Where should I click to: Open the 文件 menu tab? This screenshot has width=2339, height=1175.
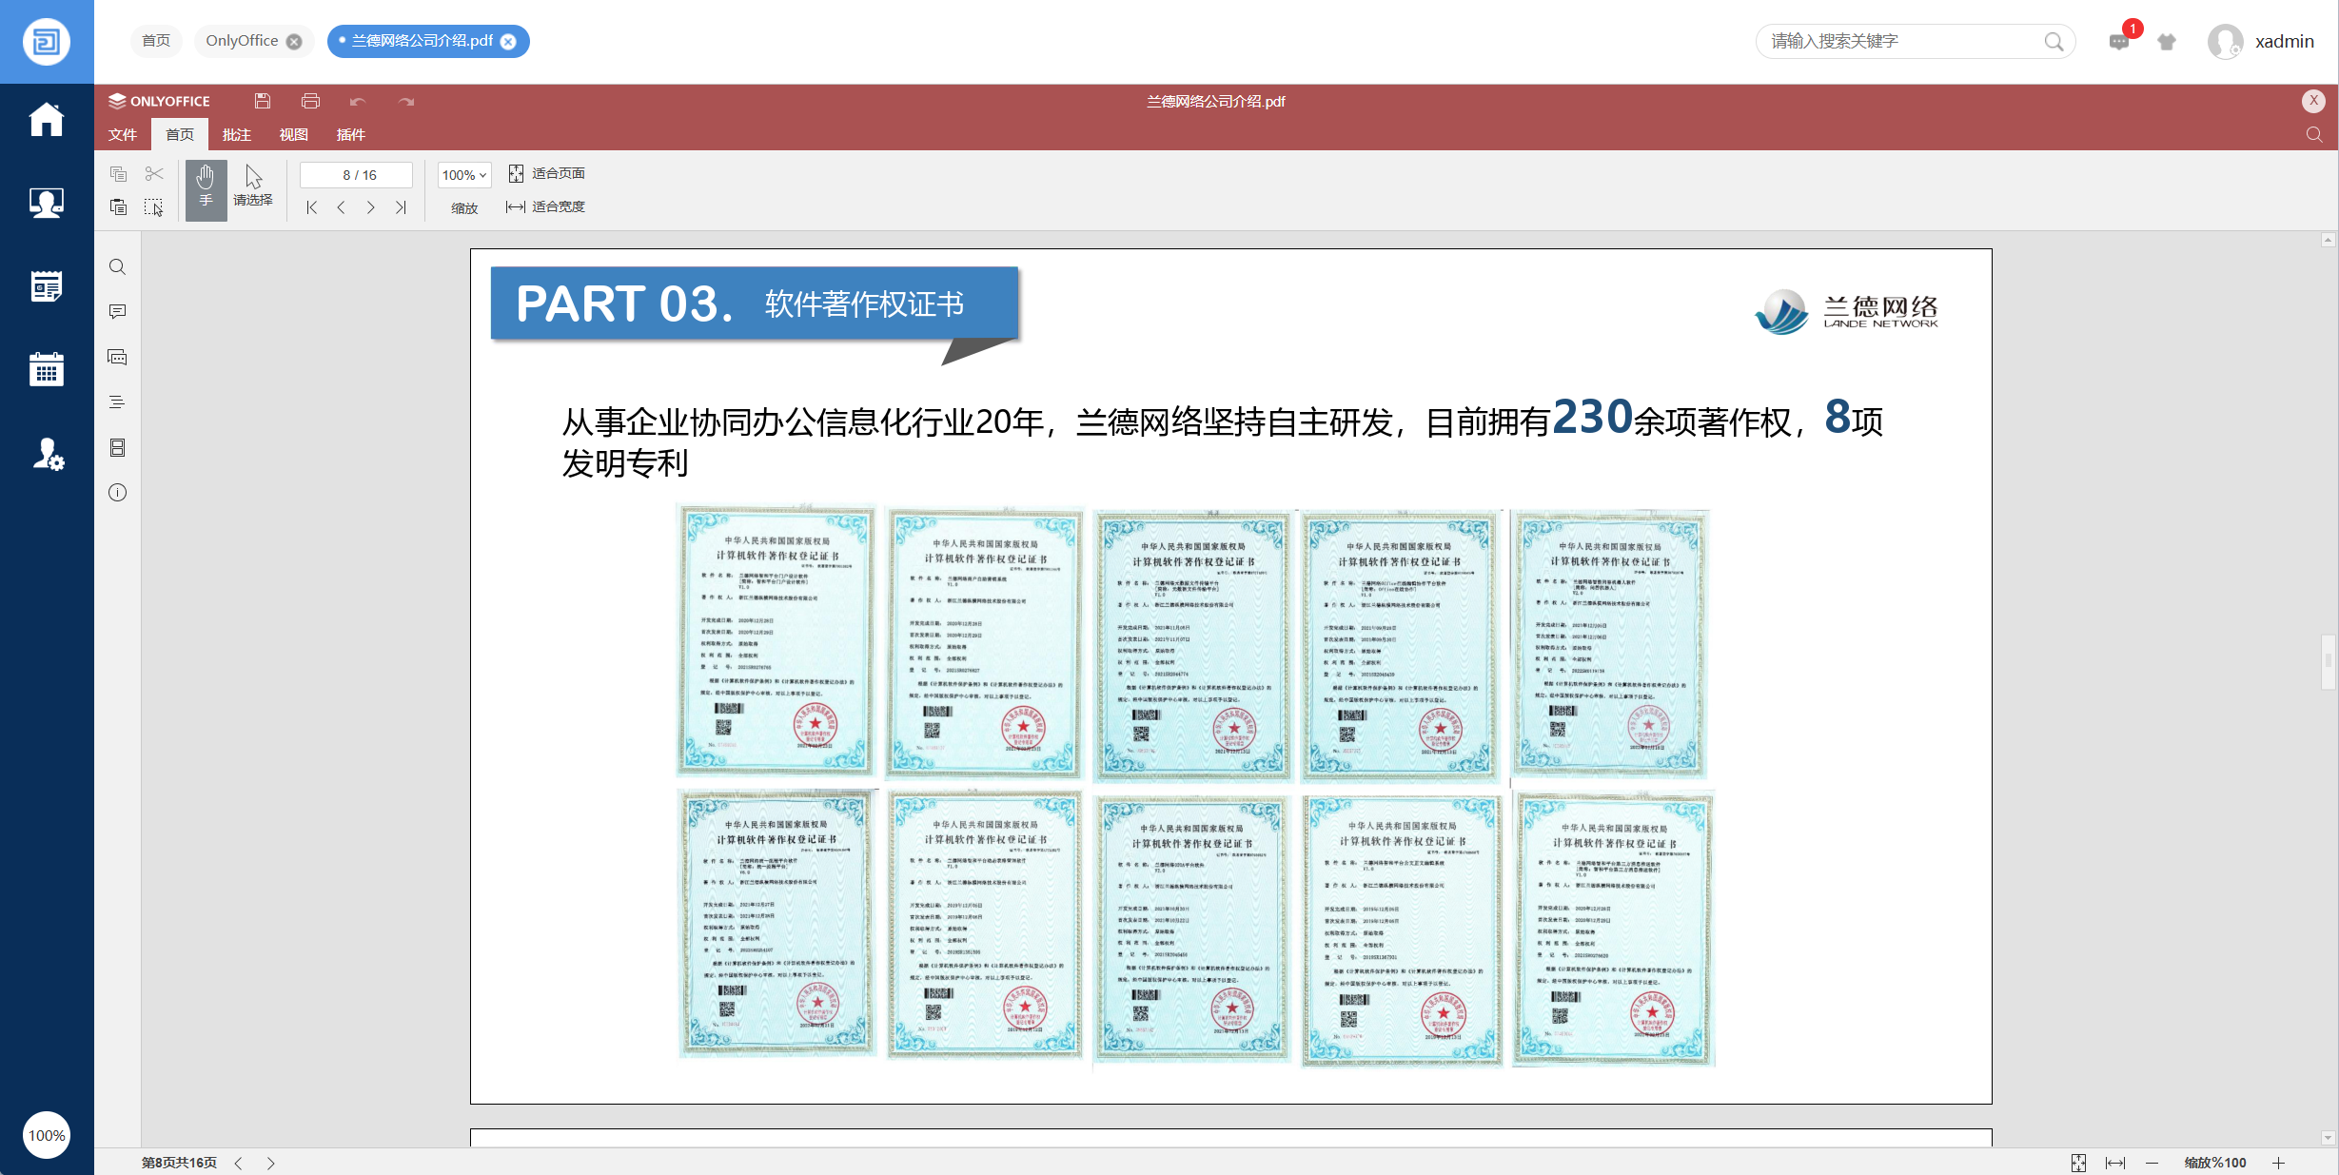(x=123, y=135)
